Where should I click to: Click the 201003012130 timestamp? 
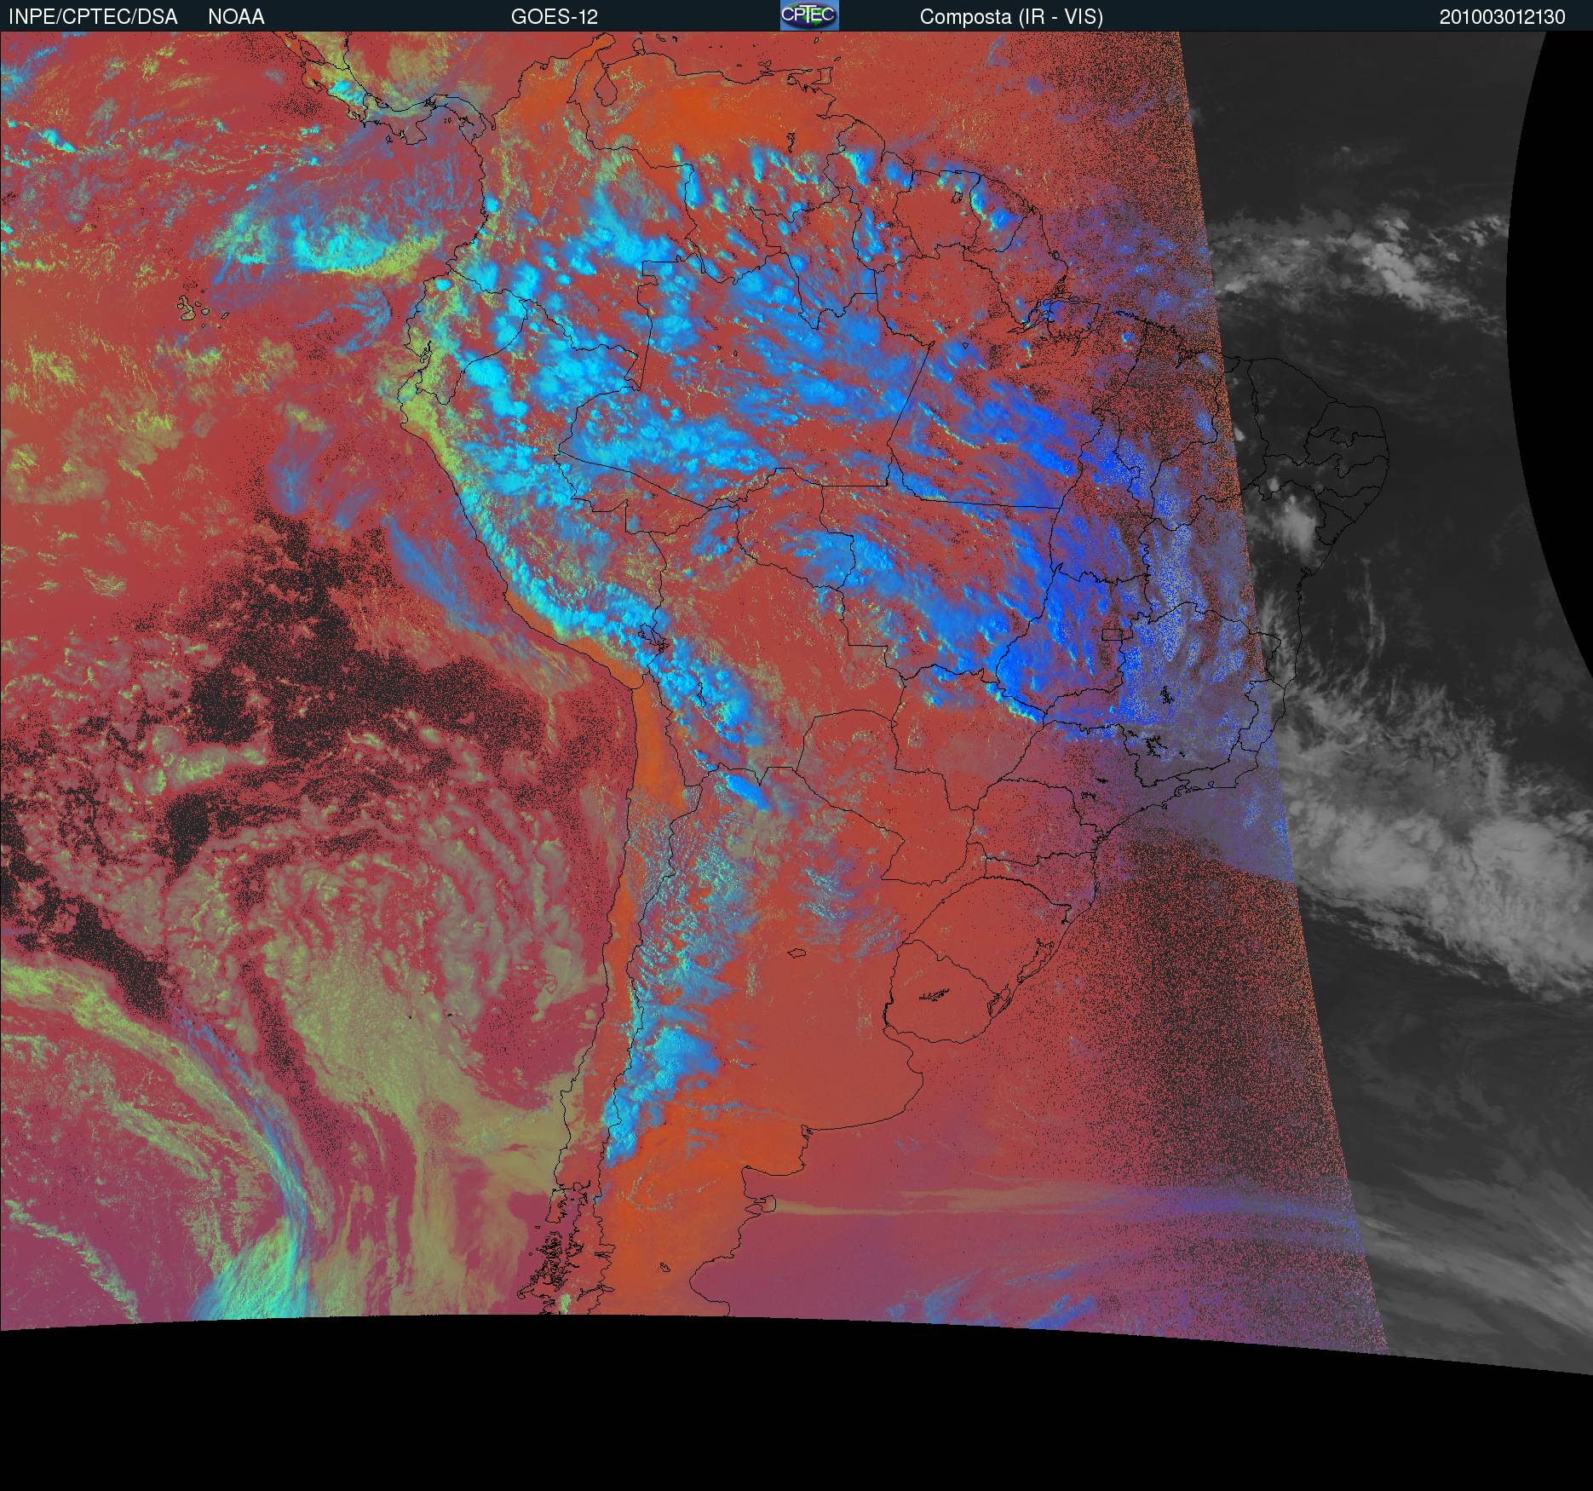point(1502,16)
